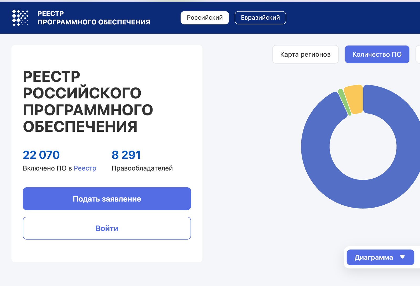
Task: Select the Карта регионов tab
Action: [x=306, y=54]
